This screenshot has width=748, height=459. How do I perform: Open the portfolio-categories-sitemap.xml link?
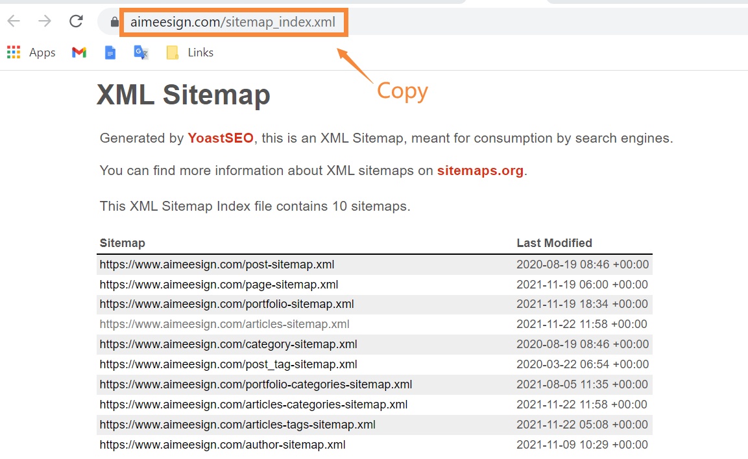tap(256, 384)
